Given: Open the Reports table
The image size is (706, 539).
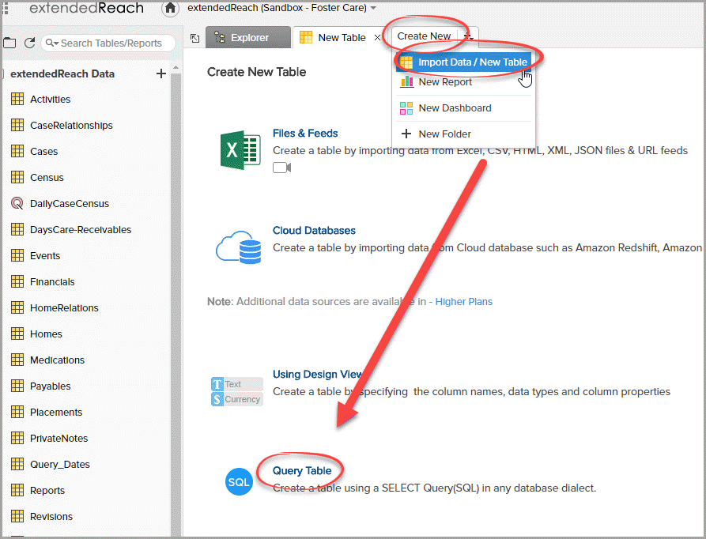Looking at the screenshot, I should [47, 491].
